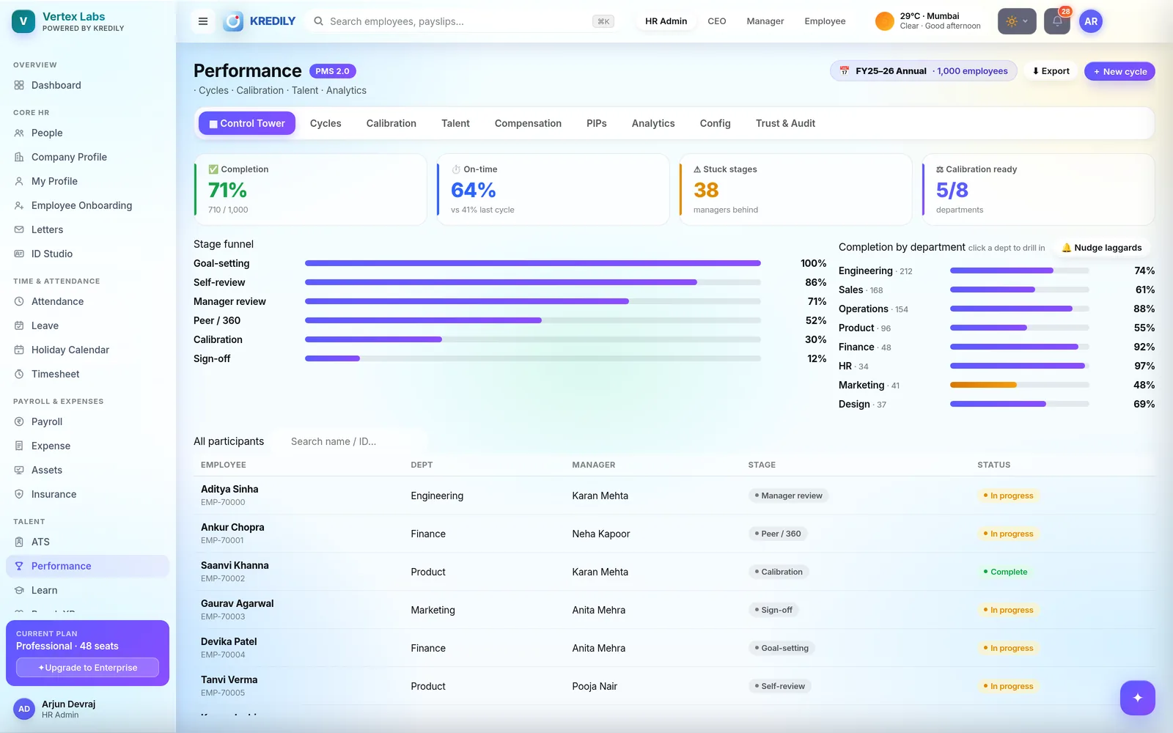This screenshot has width=1173, height=733.
Task: Open the PIPs tab
Action: coord(597,123)
